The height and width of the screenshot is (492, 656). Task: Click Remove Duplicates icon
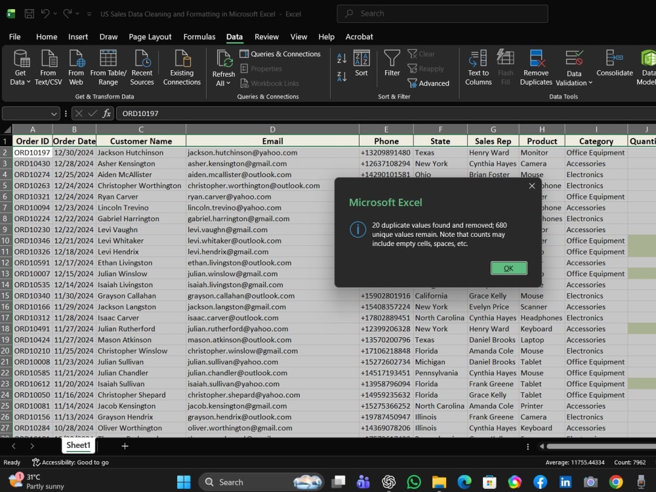(x=536, y=68)
